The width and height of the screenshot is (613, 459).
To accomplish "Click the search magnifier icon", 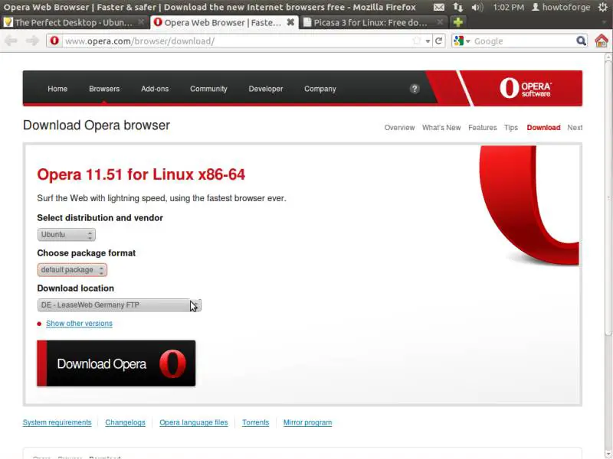I will click(582, 41).
